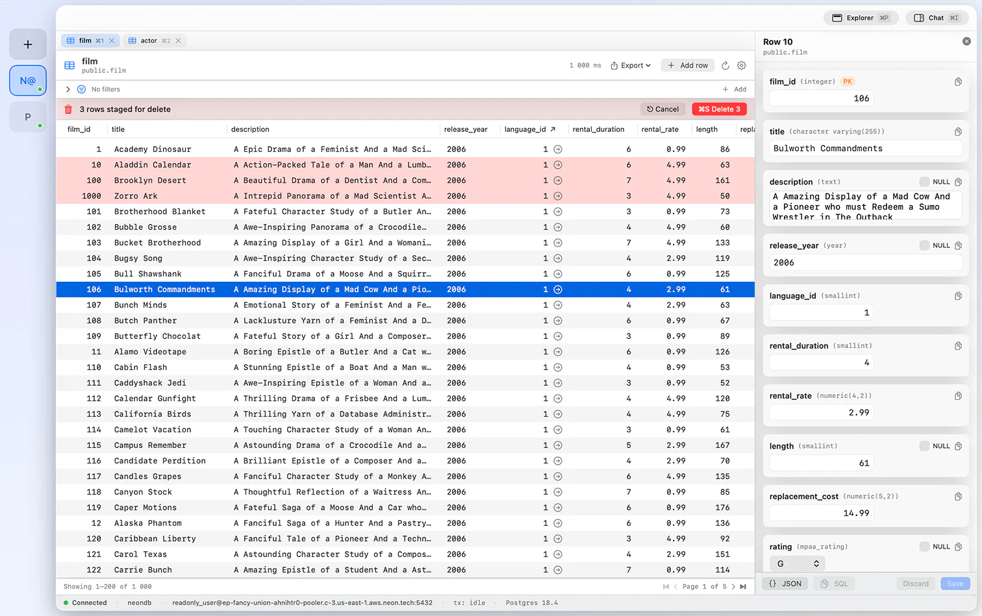Screen dimensions: 982x616
Task: Copy the film_id field value
Action: (x=958, y=82)
